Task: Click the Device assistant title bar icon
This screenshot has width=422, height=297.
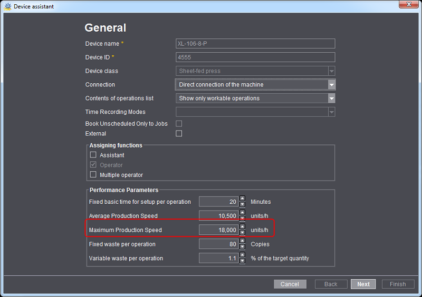Action: click(x=7, y=6)
